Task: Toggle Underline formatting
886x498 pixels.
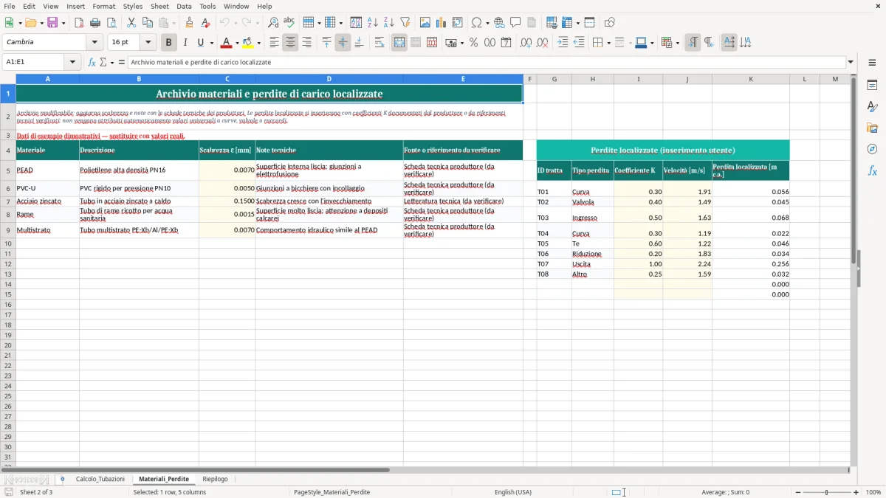Action: click(x=200, y=43)
